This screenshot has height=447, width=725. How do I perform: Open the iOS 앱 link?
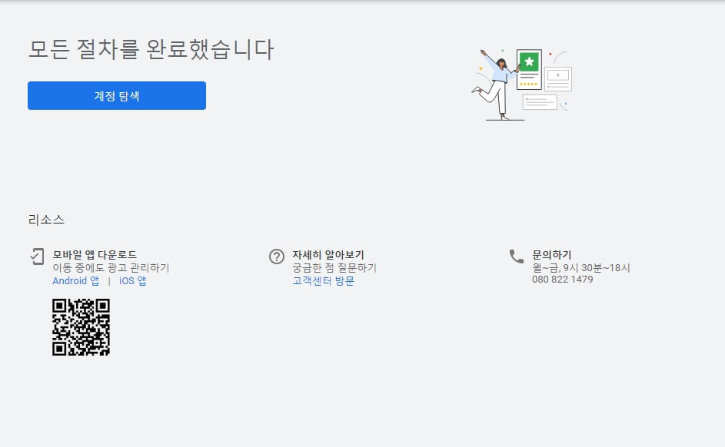(132, 280)
